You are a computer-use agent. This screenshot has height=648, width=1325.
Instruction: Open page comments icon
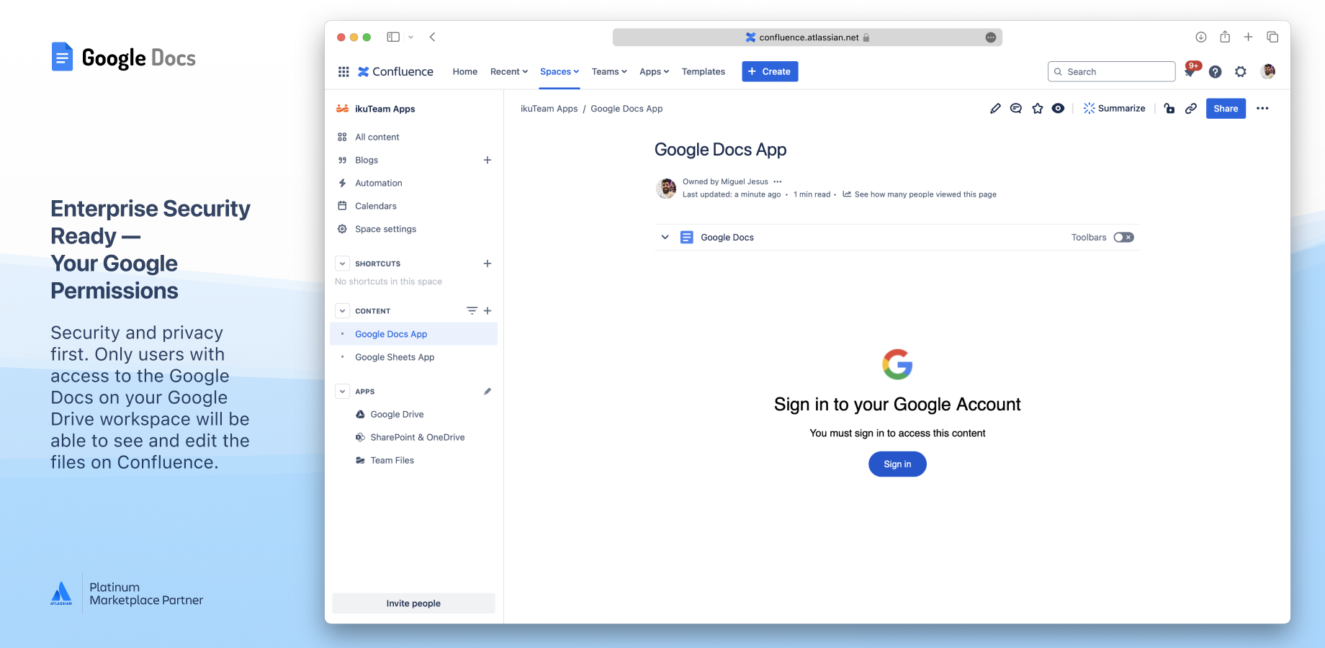pyautogui.click(x=1015, y=108)
